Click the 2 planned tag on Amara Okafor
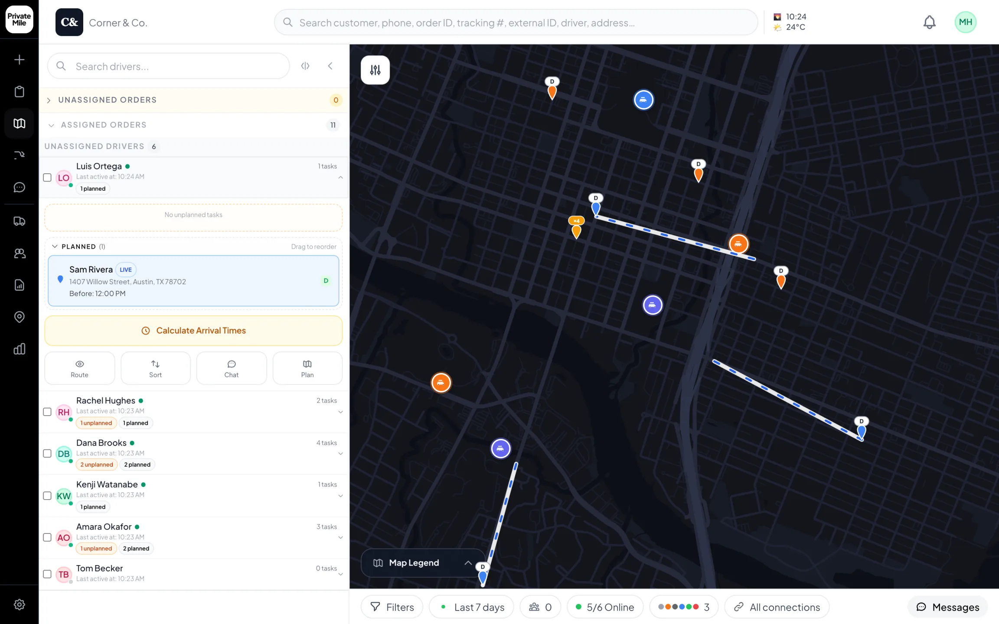 pyautogui.click(x=136, y=549)
